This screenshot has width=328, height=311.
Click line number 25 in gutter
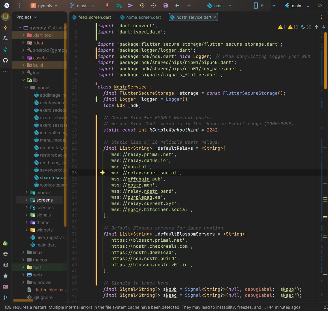(74, 173)
